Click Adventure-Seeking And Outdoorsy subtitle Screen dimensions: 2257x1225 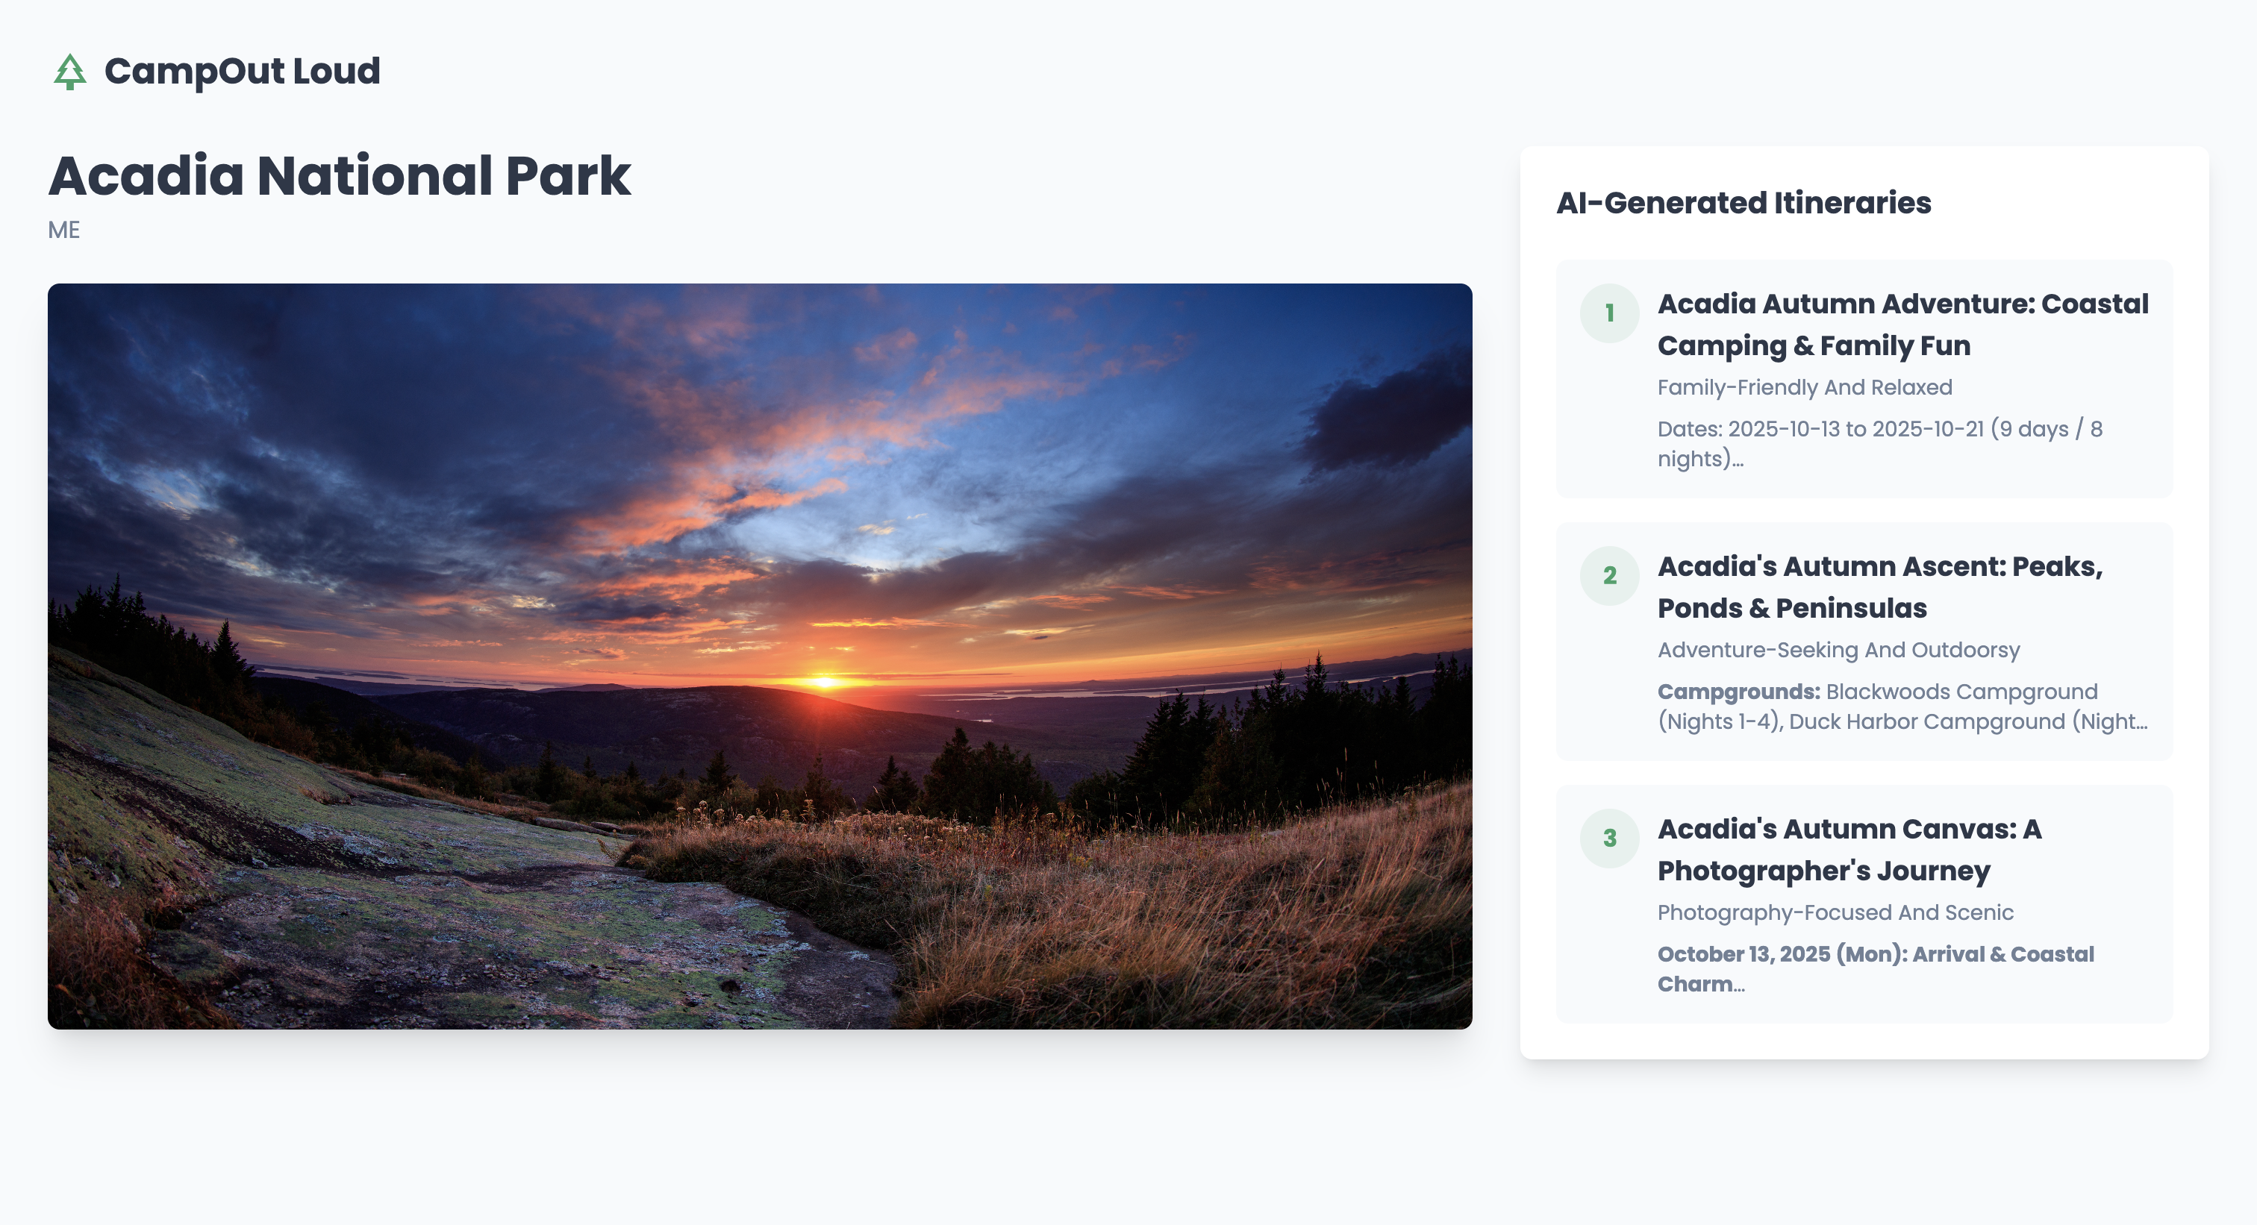point(1838,650)
